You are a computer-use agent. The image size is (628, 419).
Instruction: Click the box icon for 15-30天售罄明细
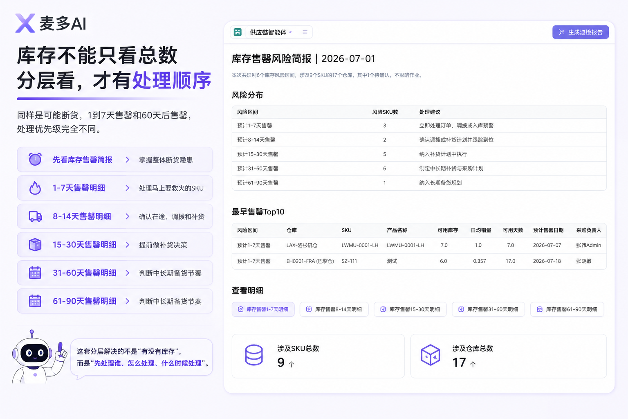pos(35,245)
